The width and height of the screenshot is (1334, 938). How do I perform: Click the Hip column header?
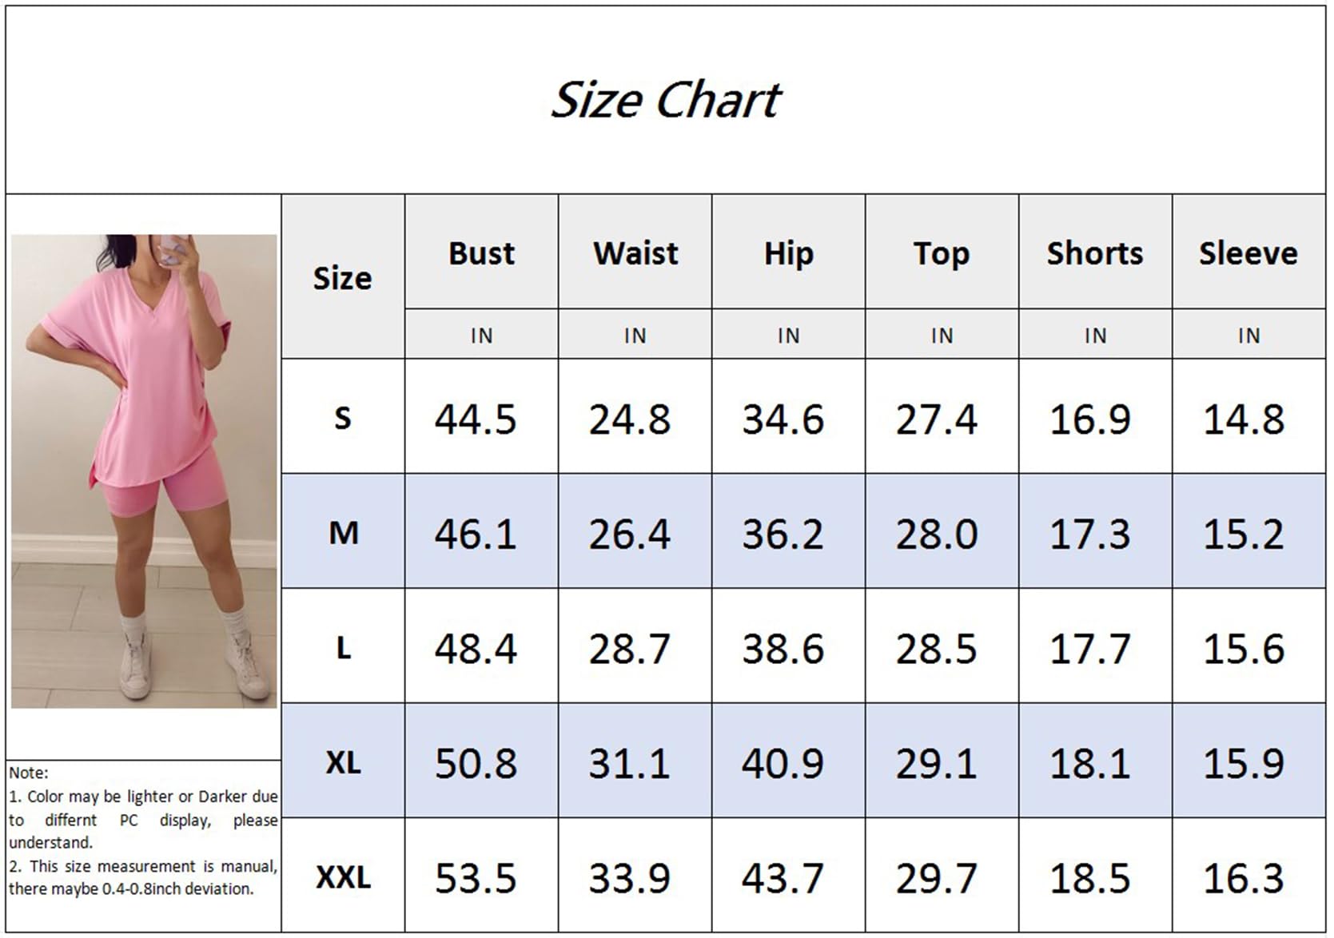point(788,253)
